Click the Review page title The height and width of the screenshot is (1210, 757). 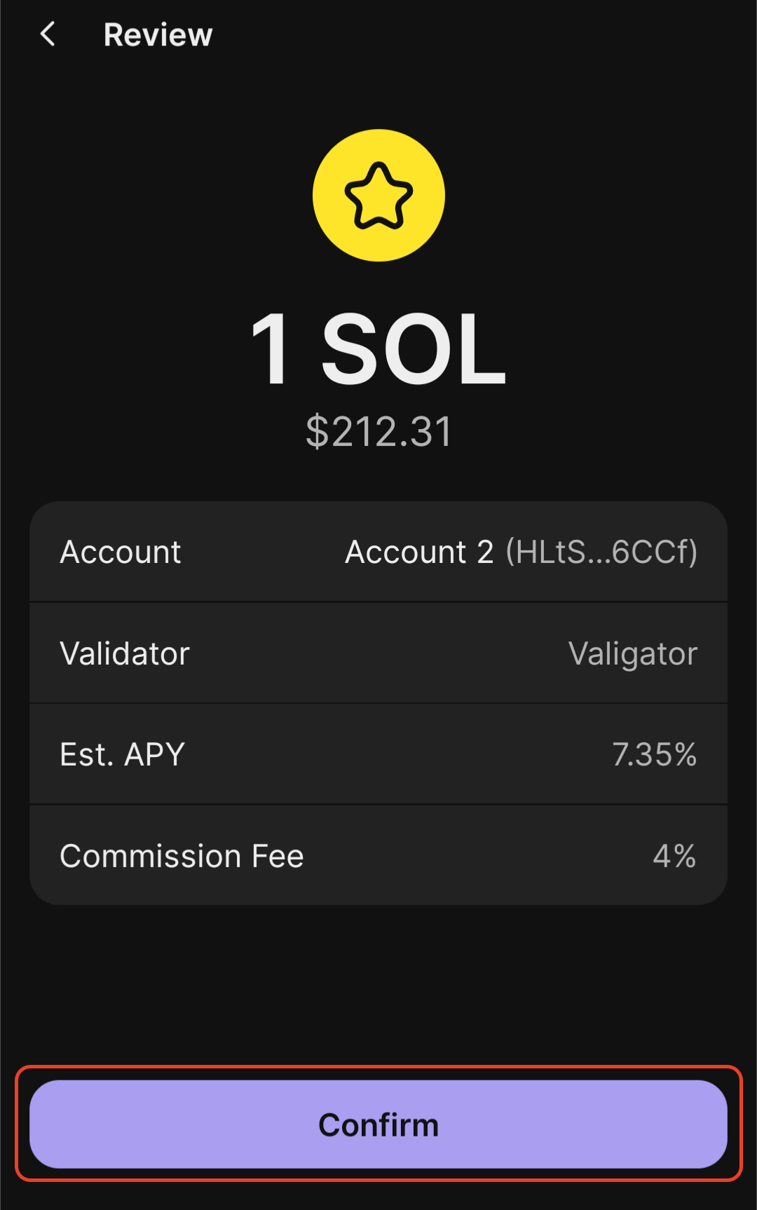point(158,34)
